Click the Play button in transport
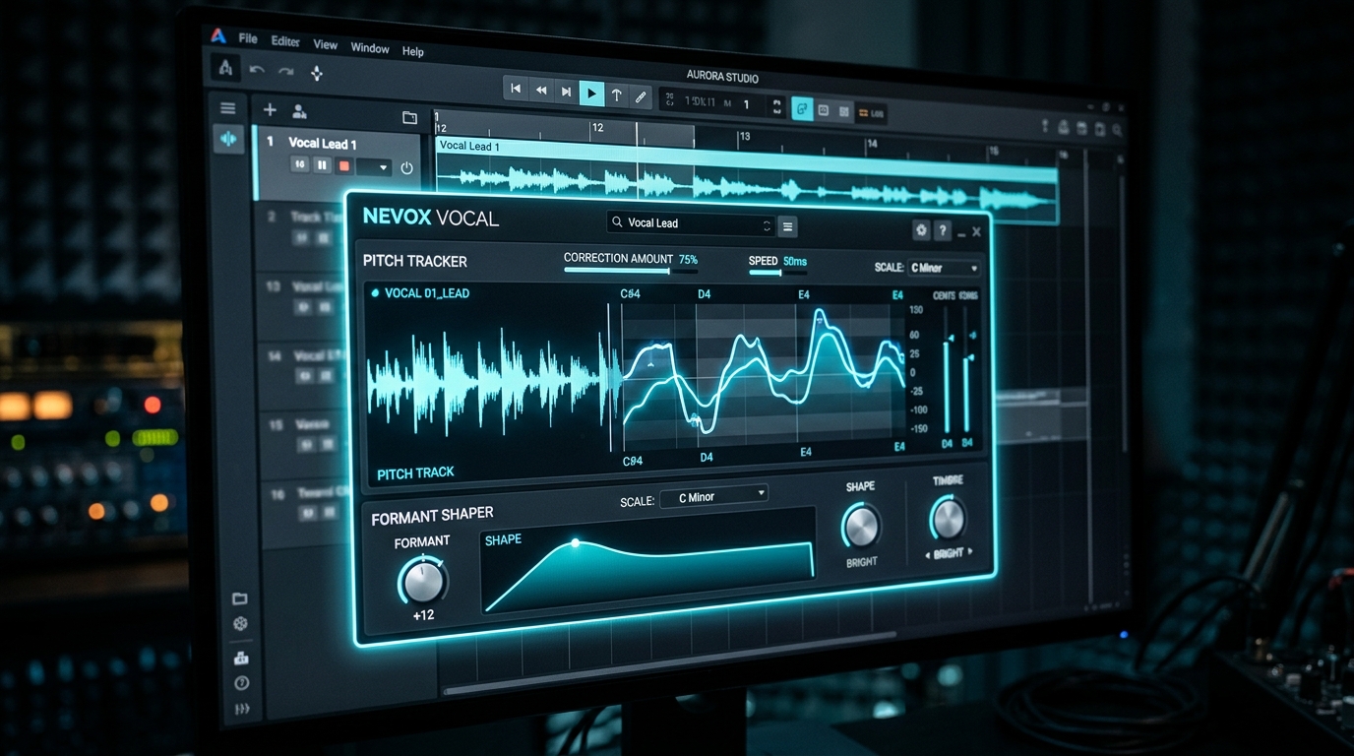The height and width of the screenshot is (756, 1354). 591,94
